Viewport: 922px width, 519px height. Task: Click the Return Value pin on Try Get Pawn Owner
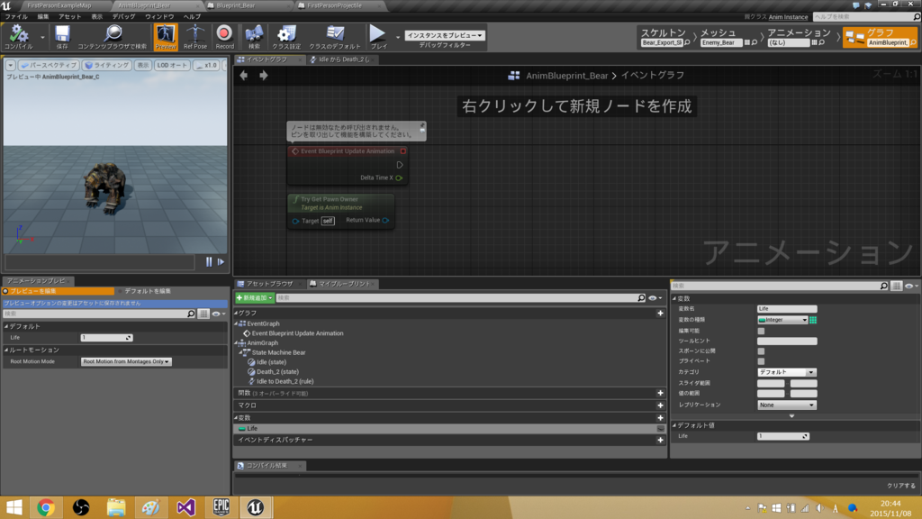(x=385, y=220)
